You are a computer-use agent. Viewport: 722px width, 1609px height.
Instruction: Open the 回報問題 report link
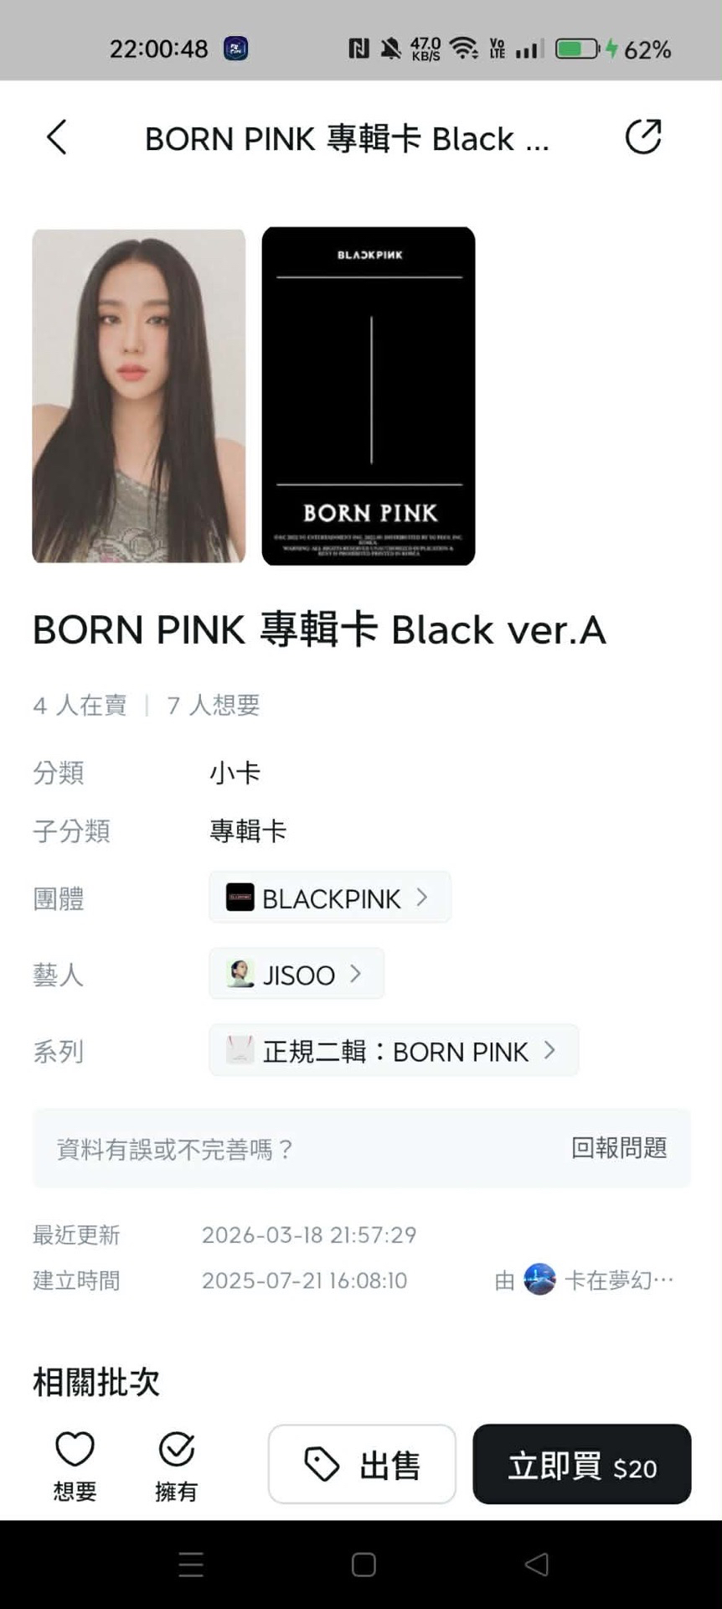tap(619, 1148)
